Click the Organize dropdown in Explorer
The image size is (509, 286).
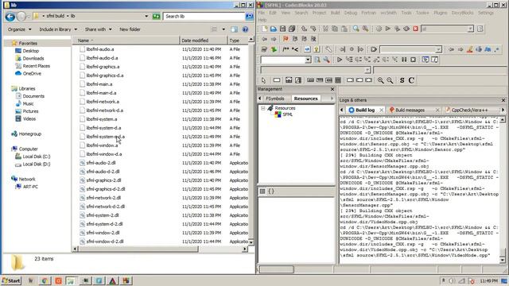tap(19, 29)
